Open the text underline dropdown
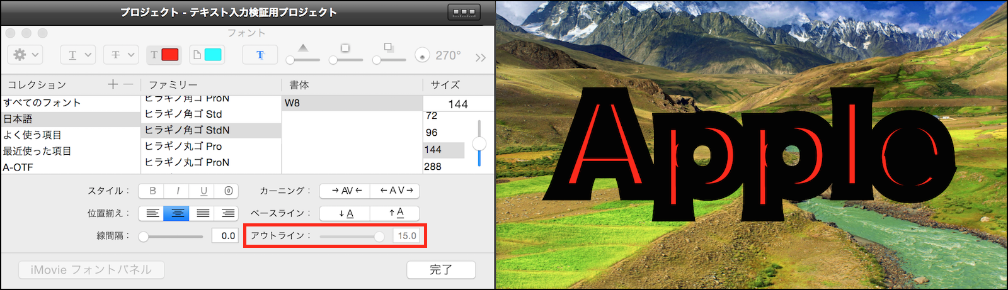1008x290 pixels. 78,55
